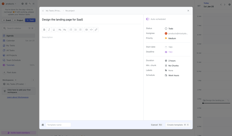Open the products workspace switcher

pos(9,4)
